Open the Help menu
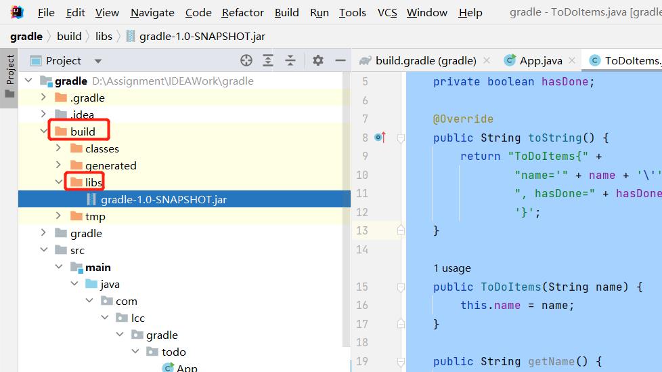Viewport: 662px width, 372px height. (x=470, y=13)
